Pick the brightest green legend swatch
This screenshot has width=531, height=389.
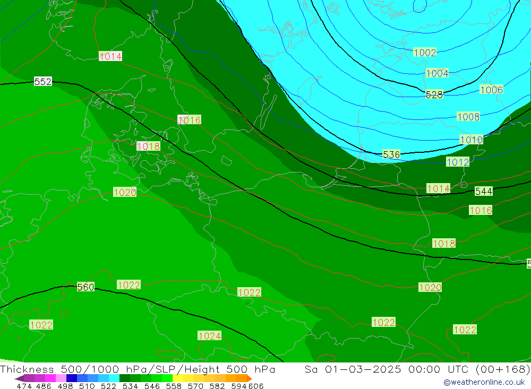tap(167, 378)
